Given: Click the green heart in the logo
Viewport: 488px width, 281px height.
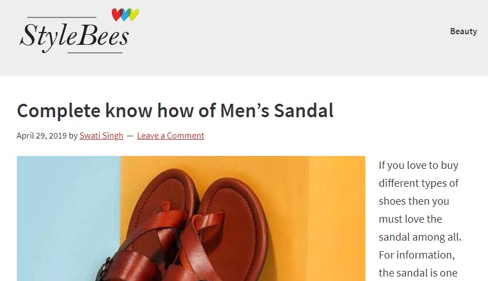Looking at the screenshot, I should coord(133,14).
